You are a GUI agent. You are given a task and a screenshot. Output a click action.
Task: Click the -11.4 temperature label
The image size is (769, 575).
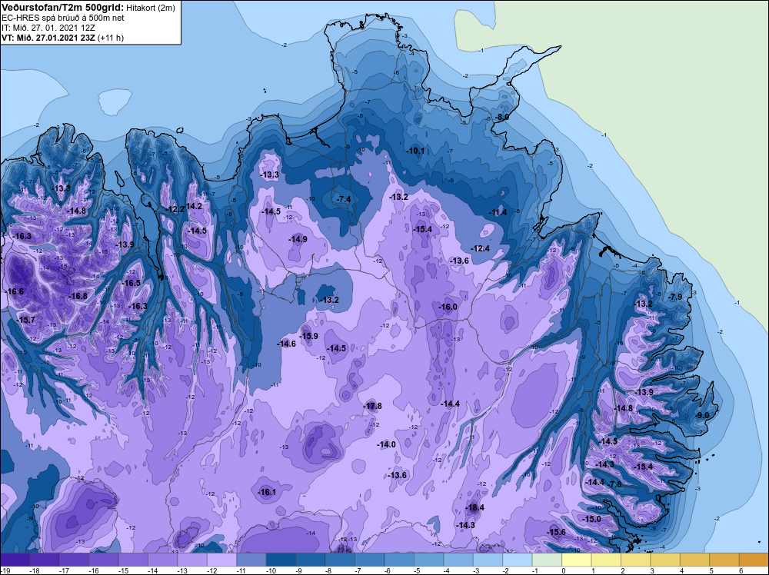(498, 212)
